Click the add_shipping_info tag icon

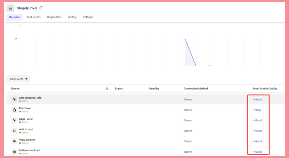[x=14, y=99]
